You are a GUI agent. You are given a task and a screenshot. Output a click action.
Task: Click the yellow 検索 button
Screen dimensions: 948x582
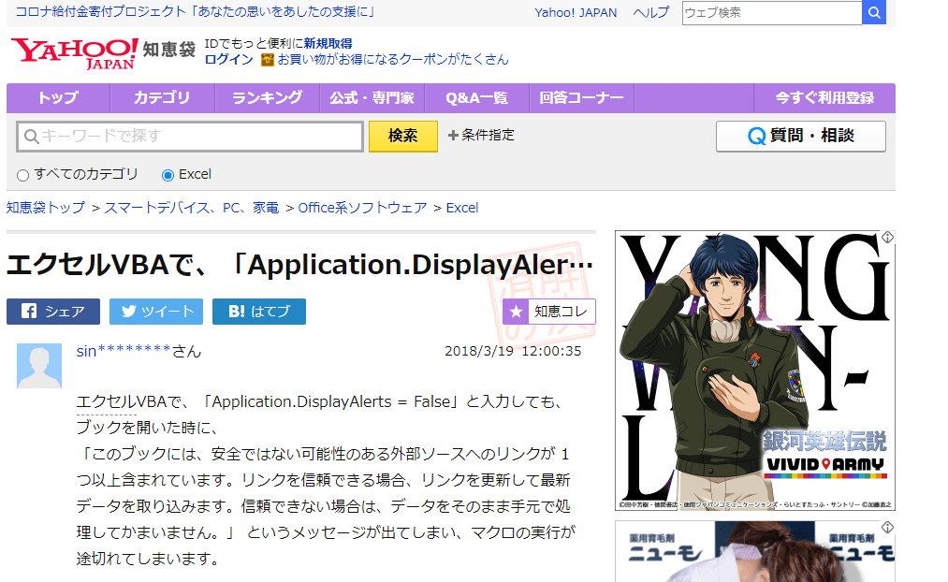coord(403,136)
